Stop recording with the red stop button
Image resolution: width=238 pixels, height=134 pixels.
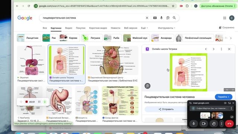(x=26, y=102)
